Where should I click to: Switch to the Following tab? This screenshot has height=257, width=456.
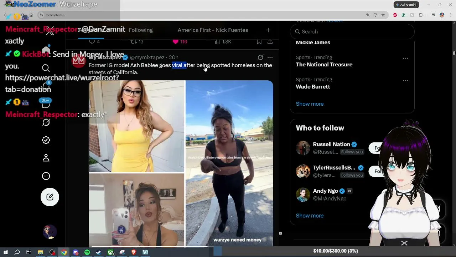click(x=141, y=30)
